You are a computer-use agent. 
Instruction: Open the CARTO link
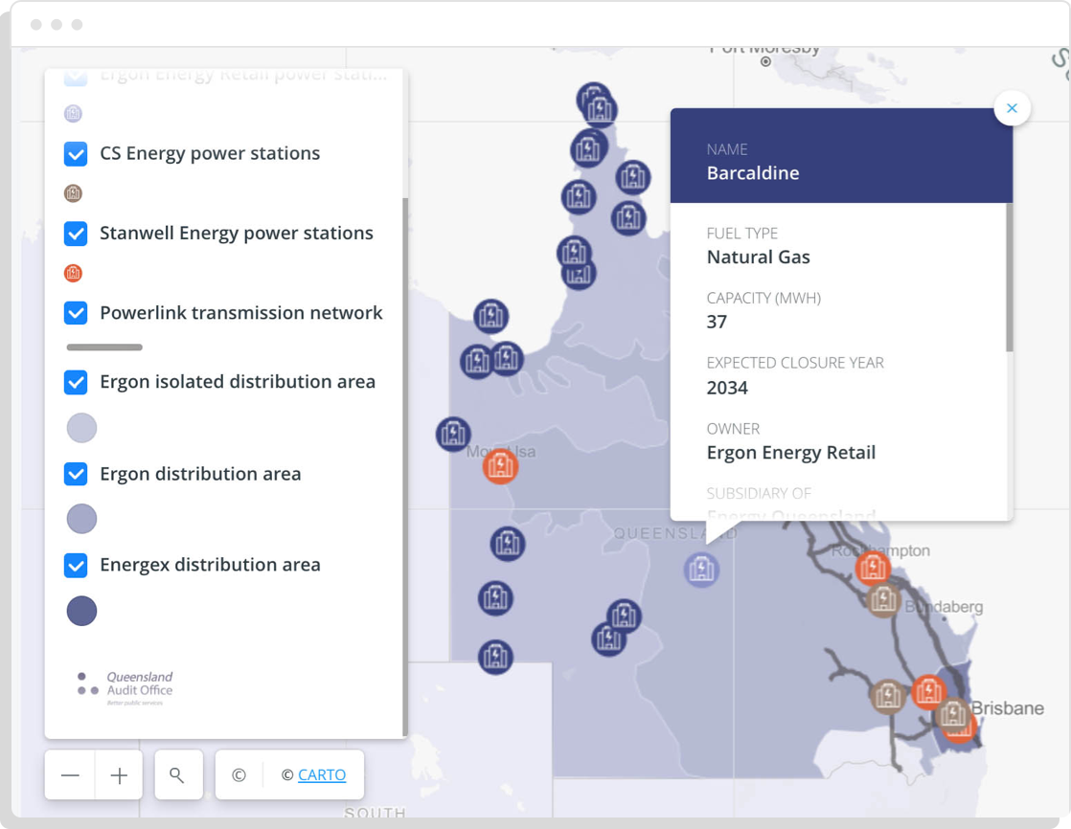pos(322,775)
